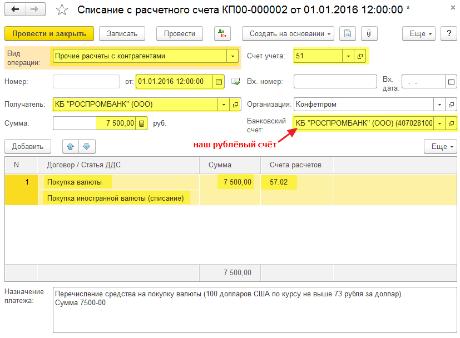Expand the Организация dropdown

coord(439,105)
